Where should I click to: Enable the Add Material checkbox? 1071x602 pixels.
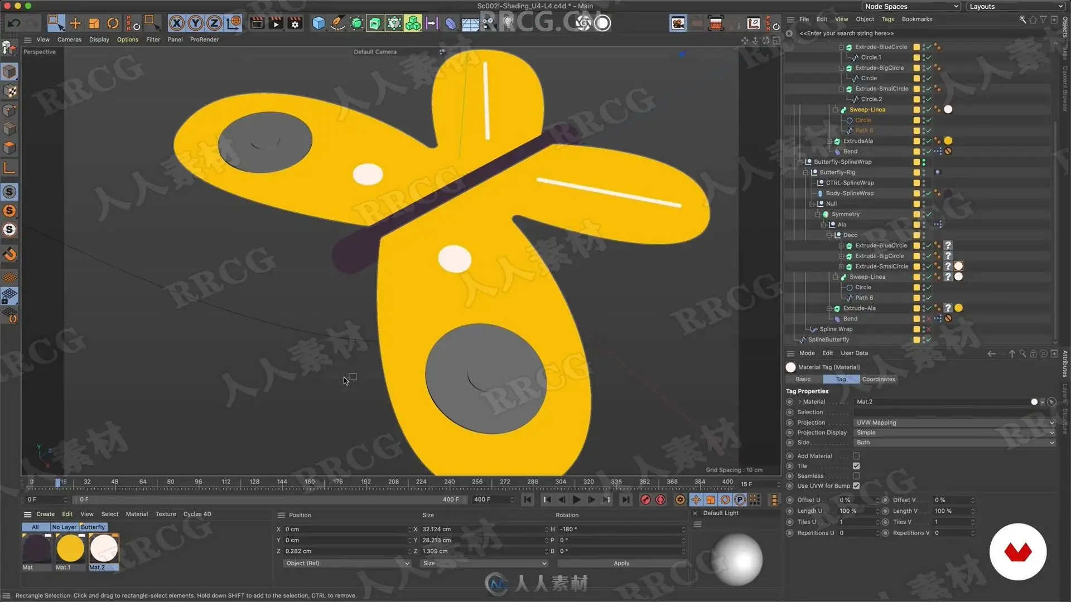pos(856,456)
